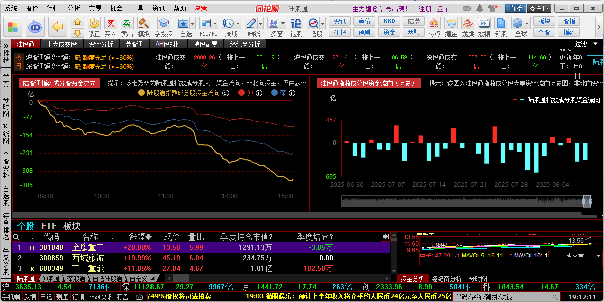Screen dimensions: 604x302
Task: Click the 买入 (buy) toolbar icon
Action: coord(110,24)
